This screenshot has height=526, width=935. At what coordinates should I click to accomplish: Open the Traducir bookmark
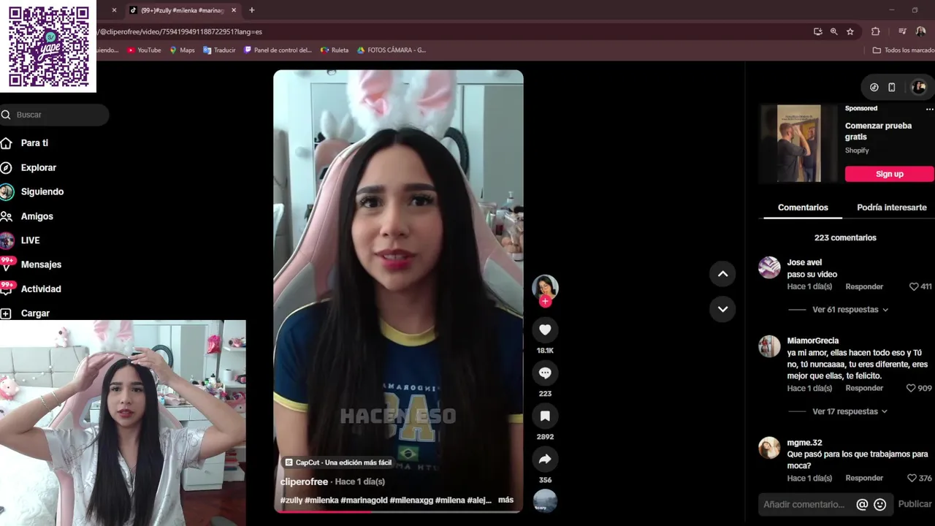tap(219, 50)
